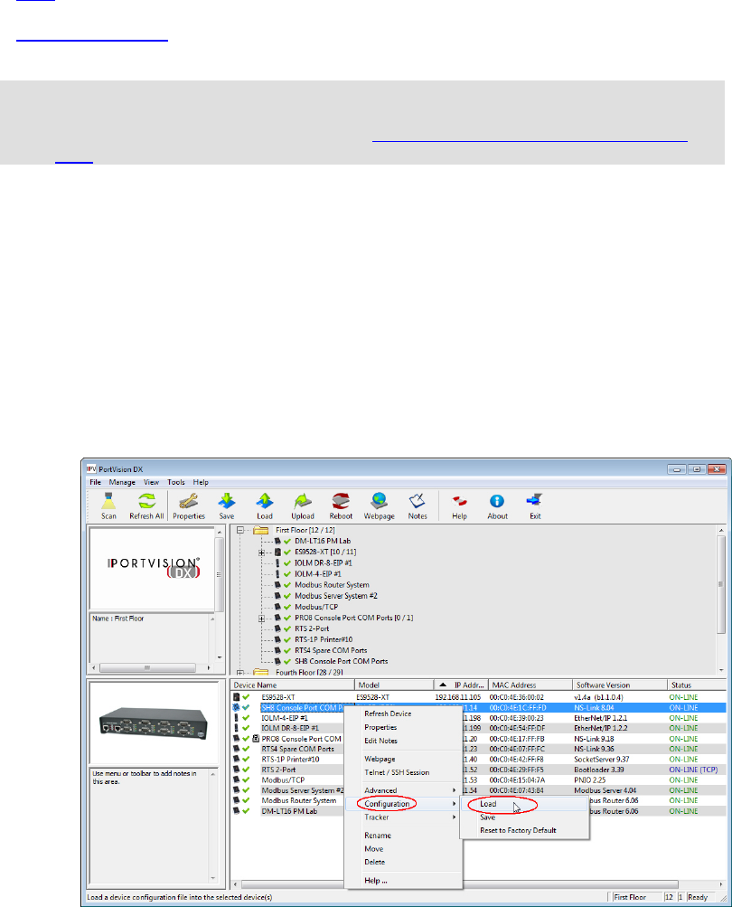Expand the PRO8 Console Port COM Ports node
732x907 pixels.
pos(262,619)
